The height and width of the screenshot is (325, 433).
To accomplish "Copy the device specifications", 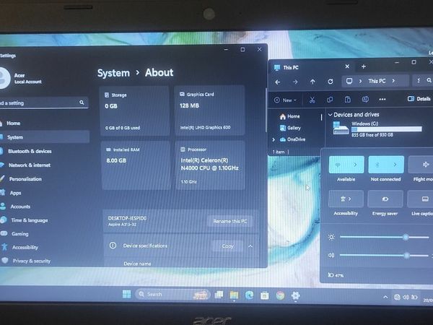I will [228, 246].
